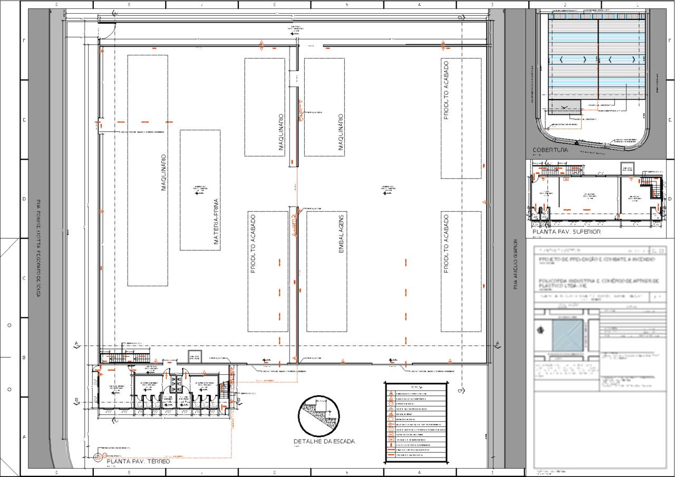The image size is (675, 477).
Task: Select the leftmost MAQUINÁRIO label
Action: (x=164, y=172)
